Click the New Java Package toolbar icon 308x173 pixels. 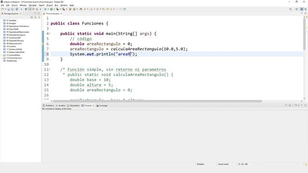(x=70, y=9)
